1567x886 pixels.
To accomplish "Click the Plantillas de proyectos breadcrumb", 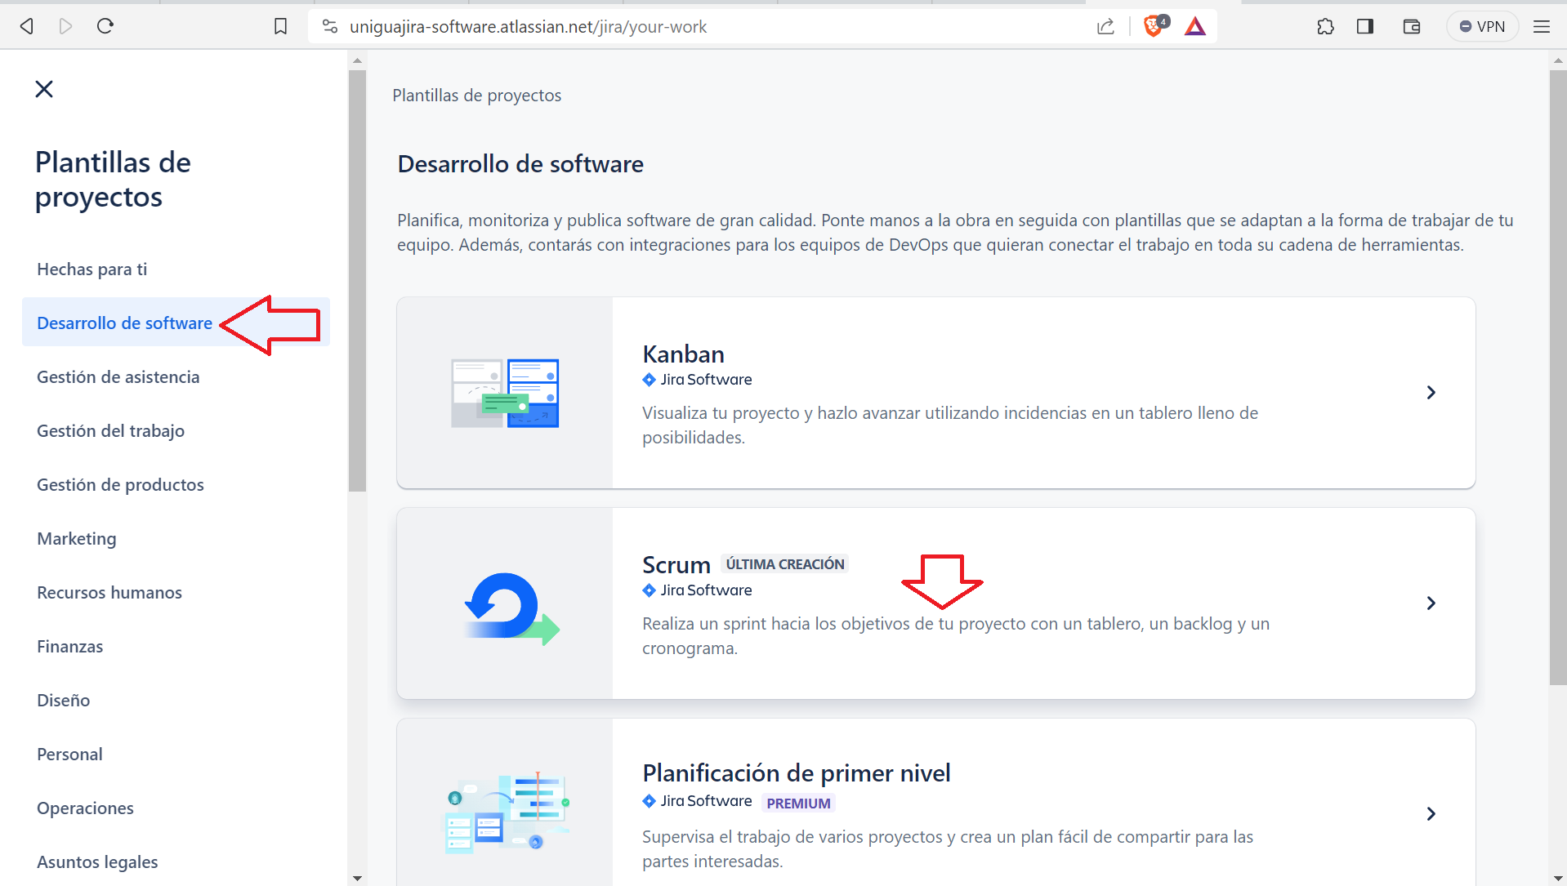I will tap(477, 96).
